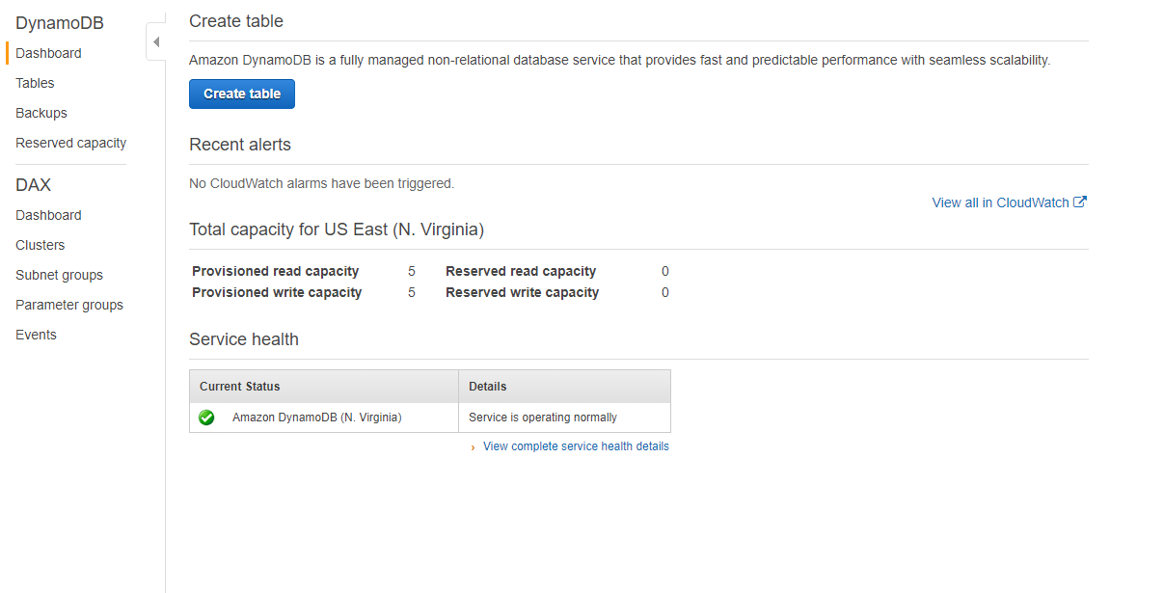
Task: Select DynamoDB Dashboard in sidebar
Action: tap(48, 53)
